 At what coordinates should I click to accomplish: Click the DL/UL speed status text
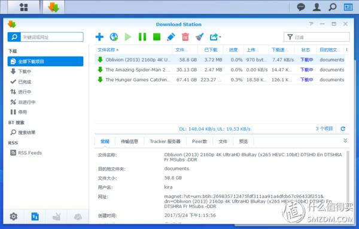click(x=215, y=129)
